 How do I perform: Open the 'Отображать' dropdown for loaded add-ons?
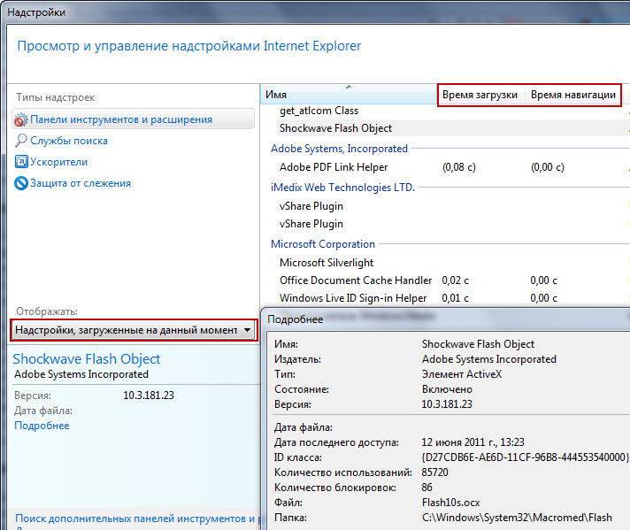click(x=133, y=330)
